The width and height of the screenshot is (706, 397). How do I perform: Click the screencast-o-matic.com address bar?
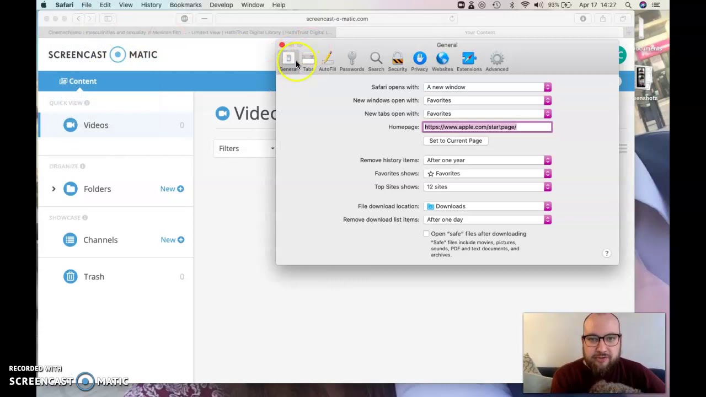point(337,19)
